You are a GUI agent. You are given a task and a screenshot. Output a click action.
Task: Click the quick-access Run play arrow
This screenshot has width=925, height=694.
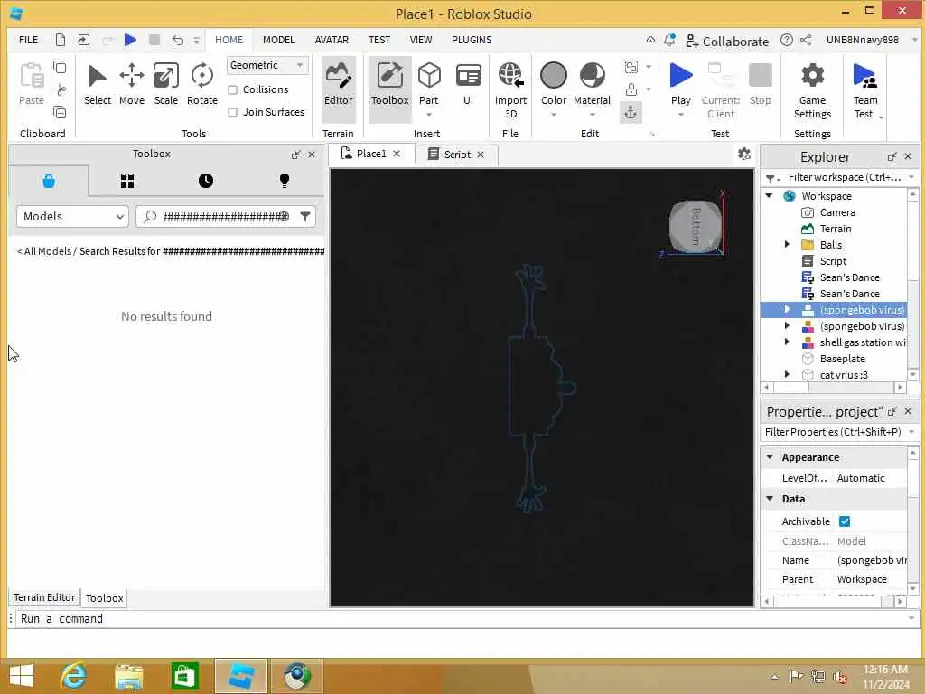click(130, 40)
